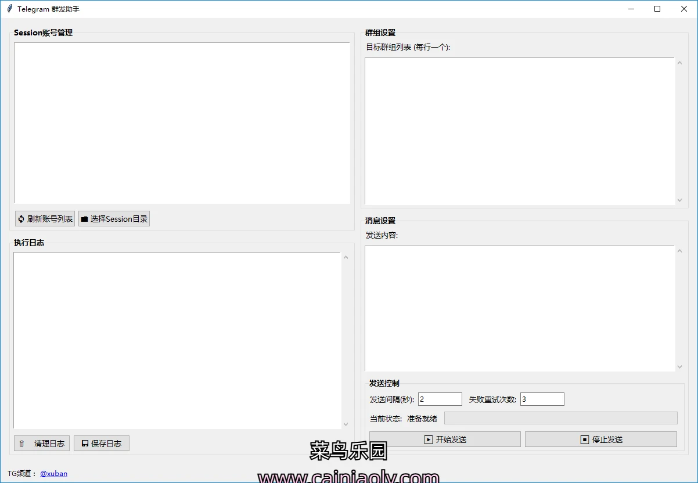698x483 pixels.
Task: Click the folder icon for 选择Session目录
Action: click(x=84, y=219)
